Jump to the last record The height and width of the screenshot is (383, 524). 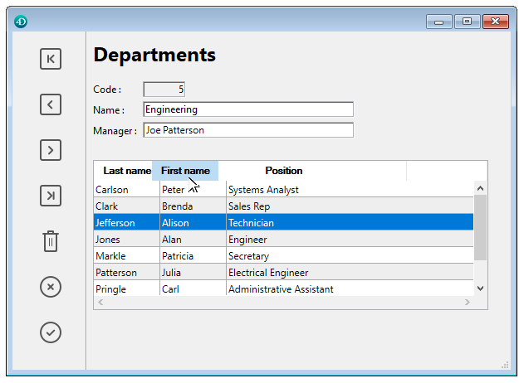point(51,196)
